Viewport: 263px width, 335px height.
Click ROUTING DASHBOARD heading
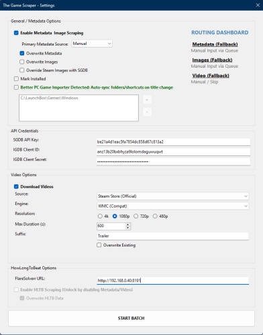(x=220, y=33)
